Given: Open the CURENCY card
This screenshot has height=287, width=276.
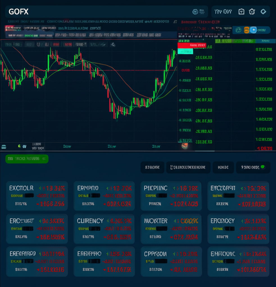Looking at the screenshot, I should pos(104,229).
